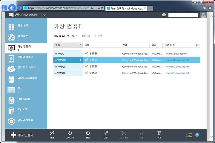The height and width of the screenshot is (143, 215).
Task: Open Storage table icon in sidebar
Action: (x=11, y=90)
